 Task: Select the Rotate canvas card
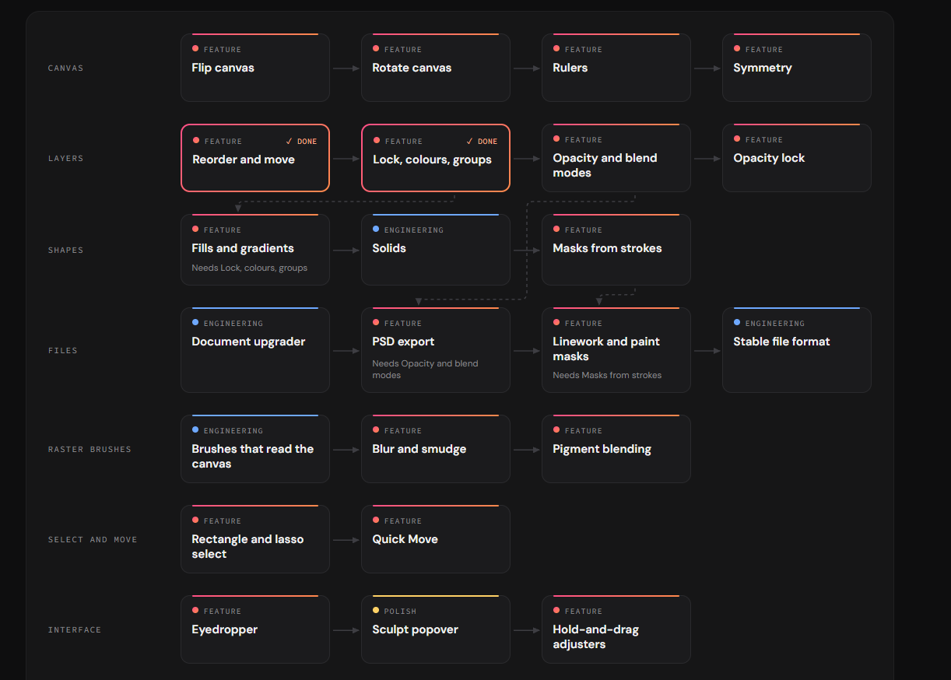point(436,68)
